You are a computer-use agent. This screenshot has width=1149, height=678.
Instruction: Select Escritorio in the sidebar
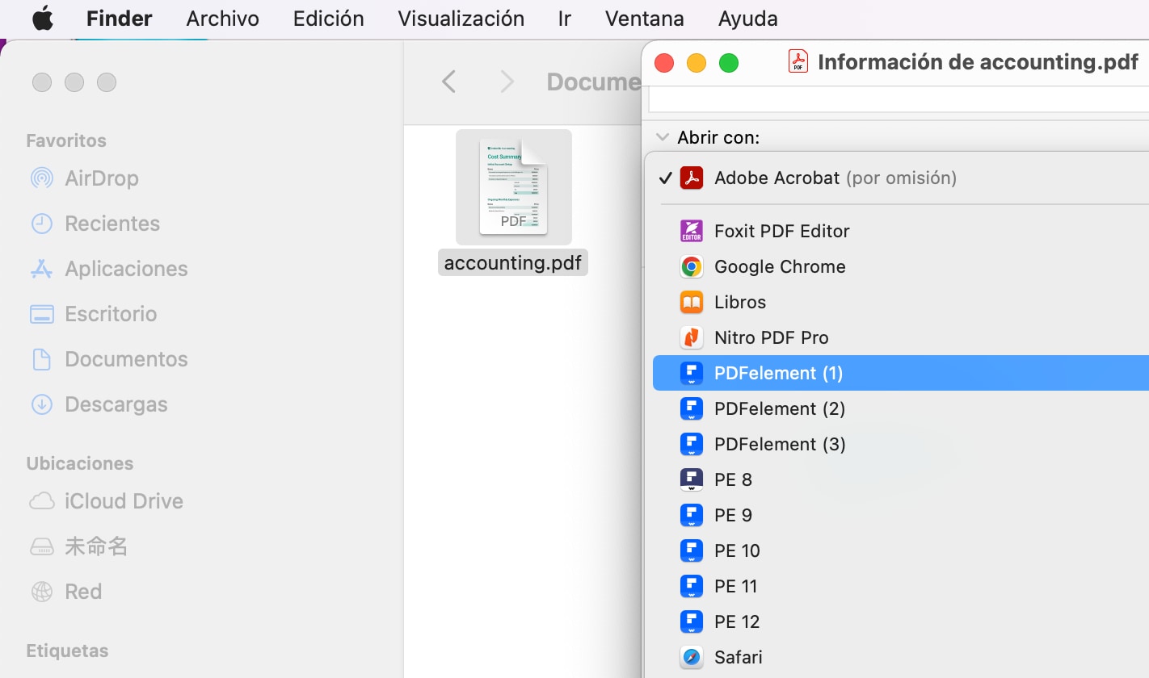pos(111,314)
